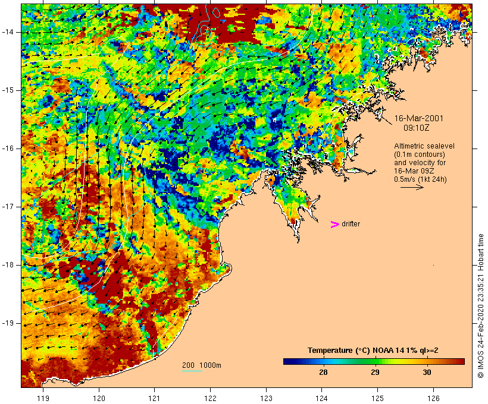Click the colorbar label '29'

coord(375,373)
